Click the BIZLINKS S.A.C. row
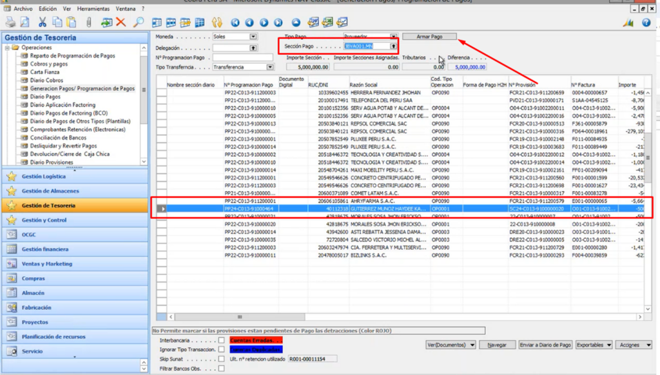Viewport: 660px width, 375px height. 400,255
